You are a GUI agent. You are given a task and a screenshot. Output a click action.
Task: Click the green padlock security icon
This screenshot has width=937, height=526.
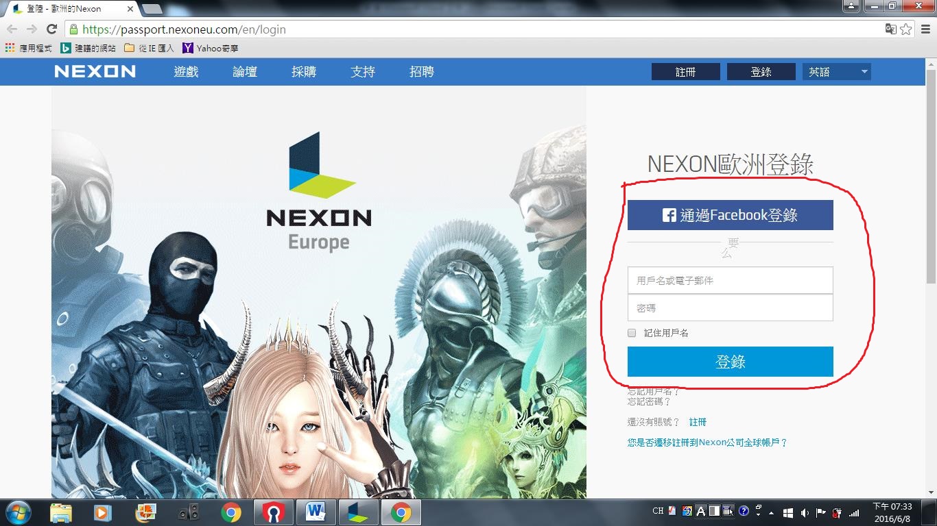(x=73, y=29)
